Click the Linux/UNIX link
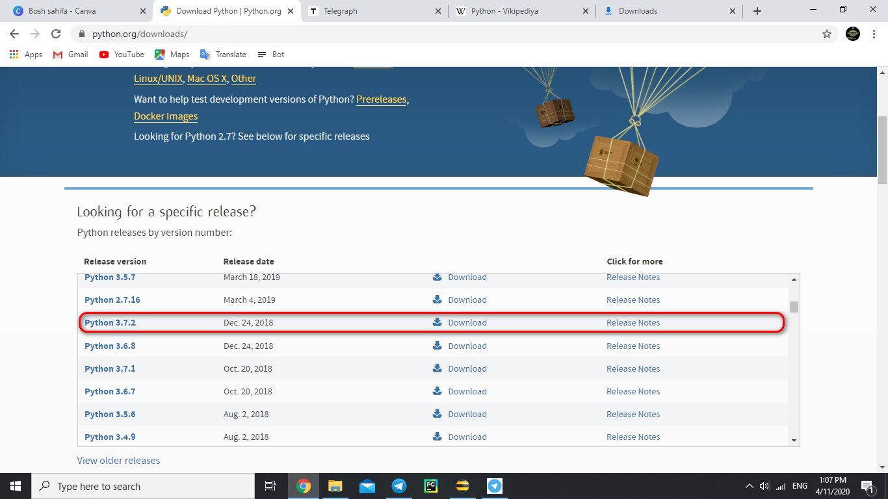The image size is (888, 499). pyautogui.click(x=158, y=79)
